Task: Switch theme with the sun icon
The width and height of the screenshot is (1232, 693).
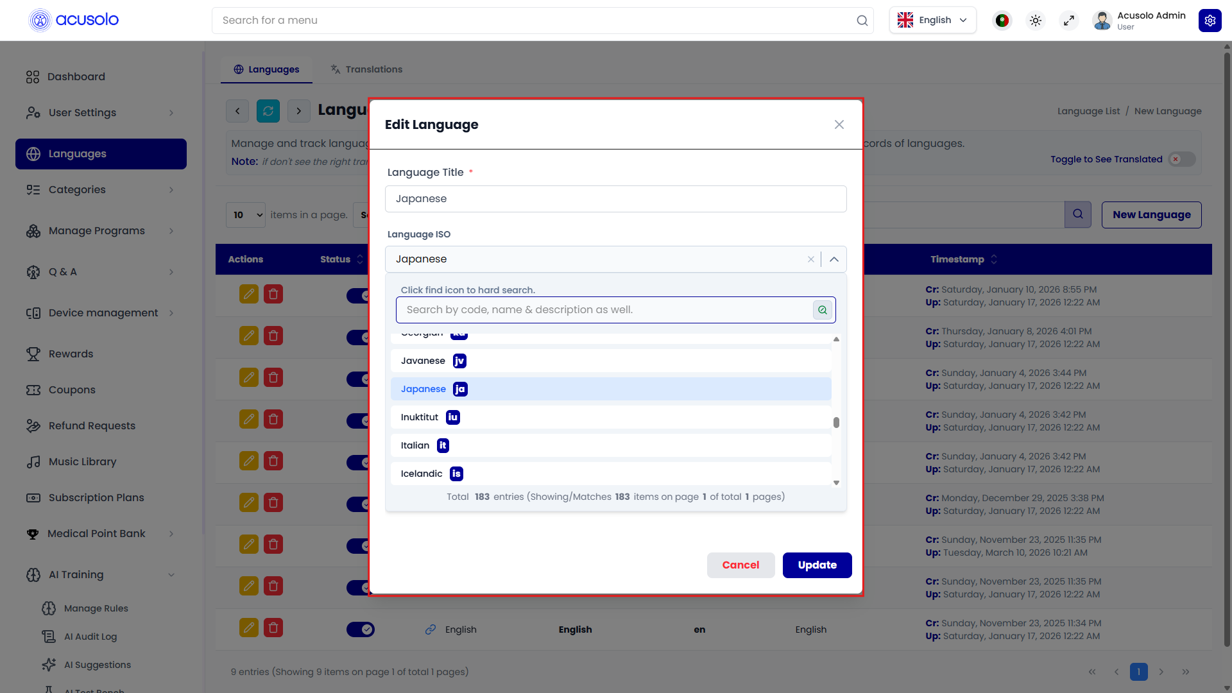Action: 1035,21
